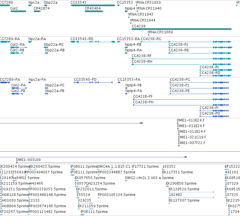Select the Npc2a-RA transcript label
The image size is (240, 216).
pyautogui.click(x=37, y=39)
